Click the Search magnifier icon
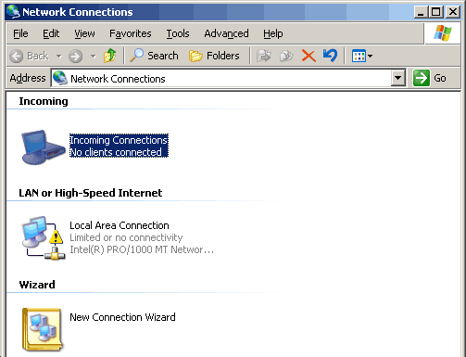 click(136, 56)
